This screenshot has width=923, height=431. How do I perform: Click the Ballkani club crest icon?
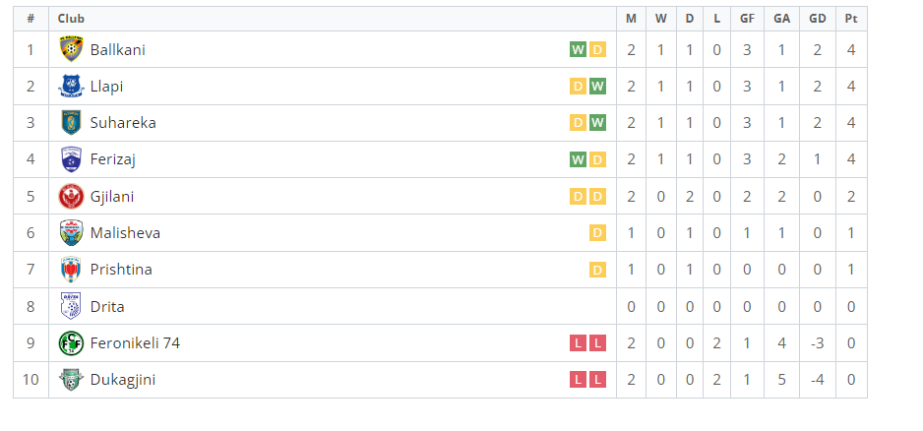point(71,49)
